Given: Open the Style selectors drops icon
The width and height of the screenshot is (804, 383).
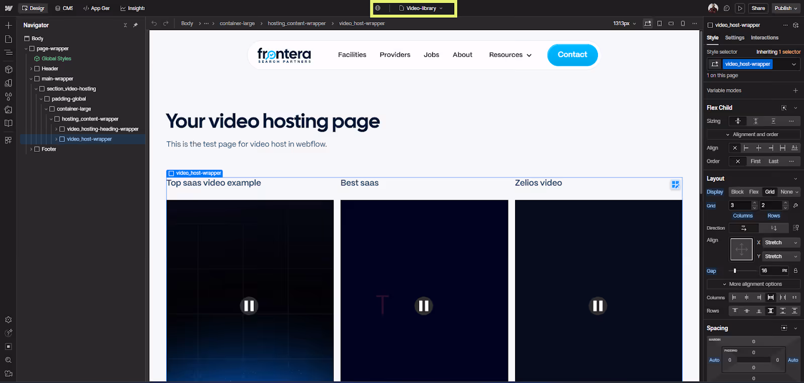Looking at the screenshot, I should (8, 97).
